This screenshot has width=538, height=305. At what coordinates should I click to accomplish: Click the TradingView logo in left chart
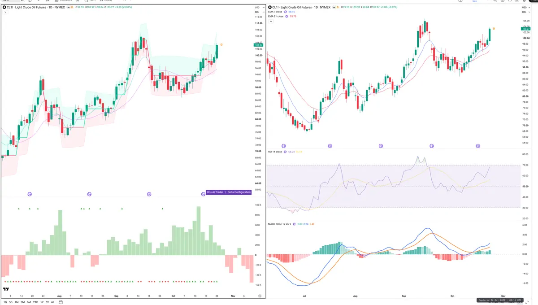coord(6,289)
